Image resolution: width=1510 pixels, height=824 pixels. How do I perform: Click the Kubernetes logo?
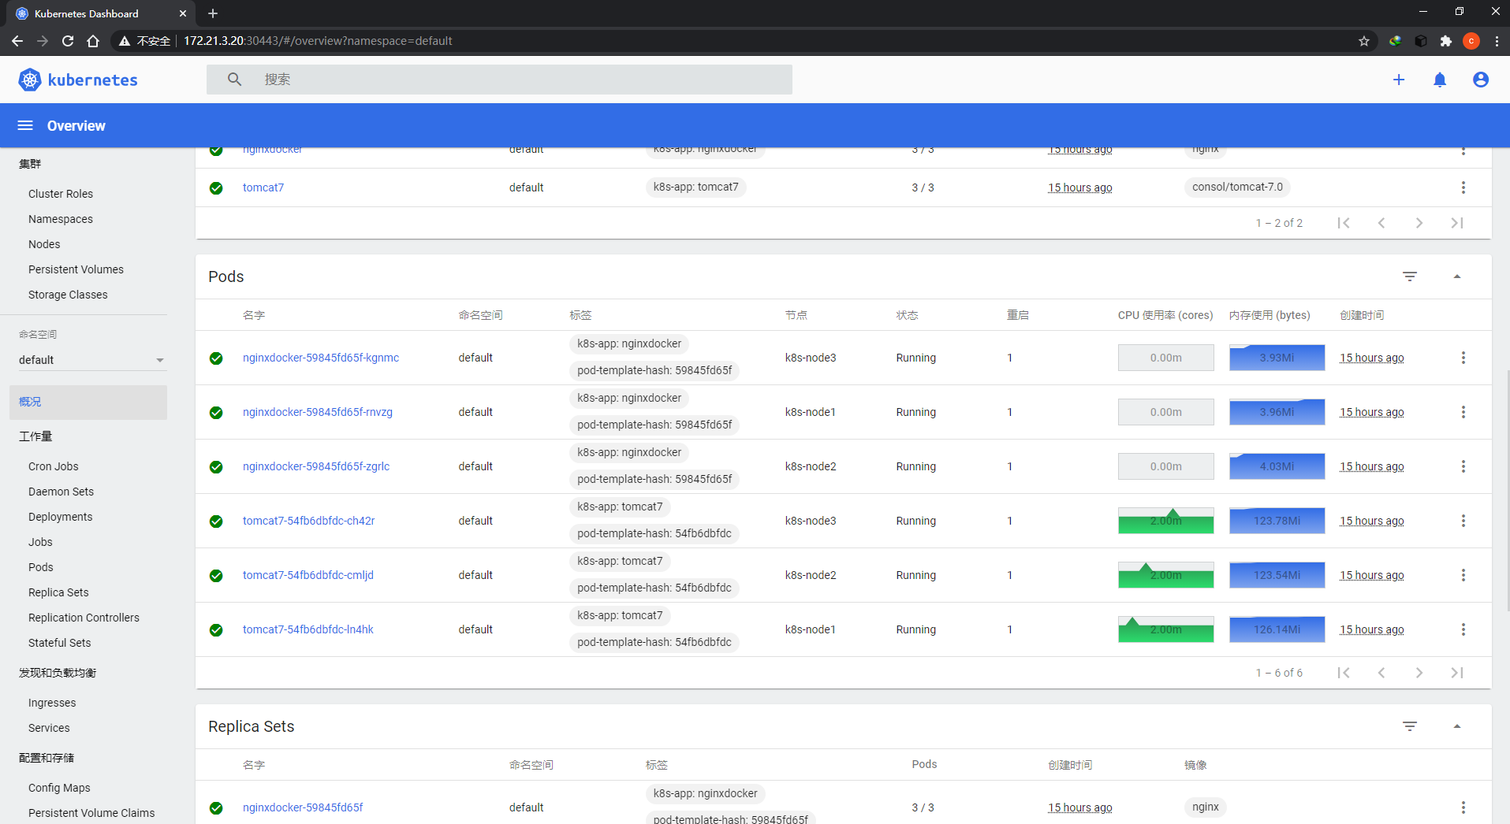click(77, 80)
